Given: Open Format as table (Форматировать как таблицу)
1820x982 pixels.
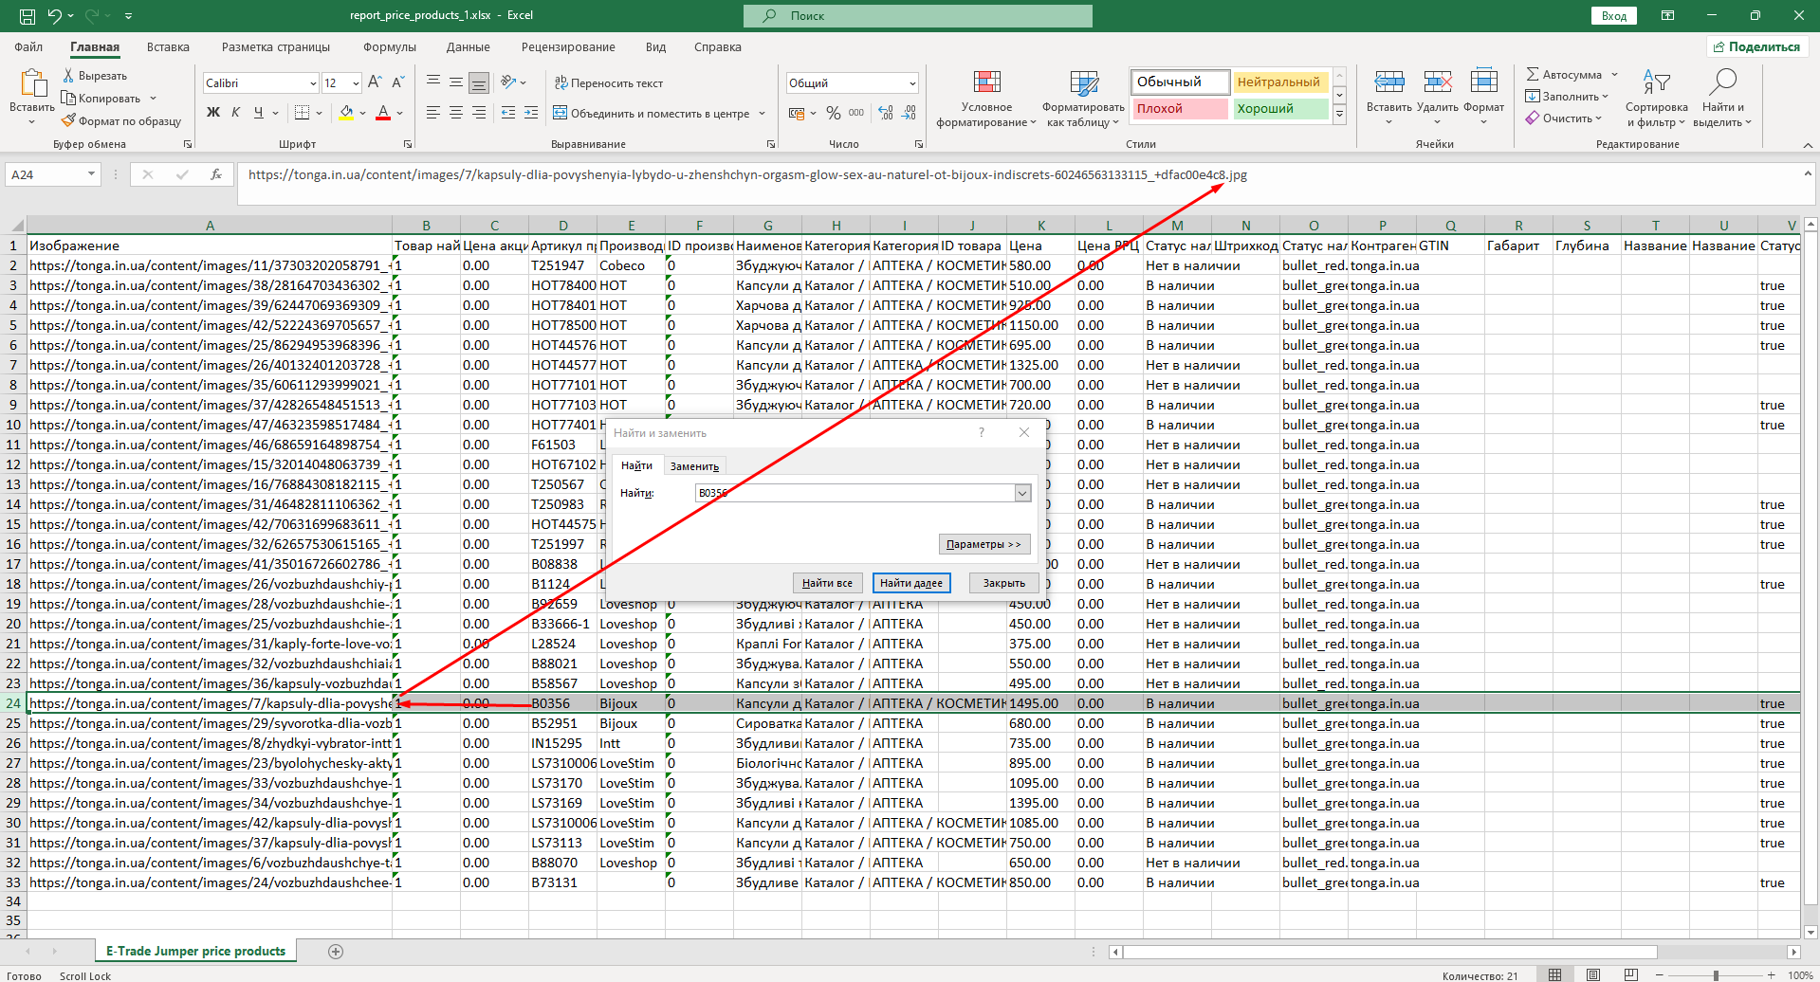Looking at the screenshot, I should click(1083, 98).
